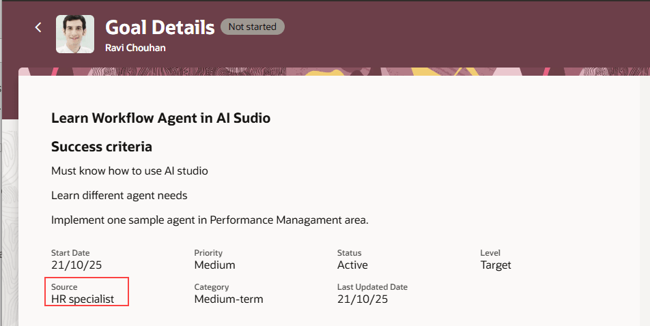Click the 'Learn different agent needs' line
Image resolution: width=650 pixels, height=326 pixels.
tap(119, 196)
